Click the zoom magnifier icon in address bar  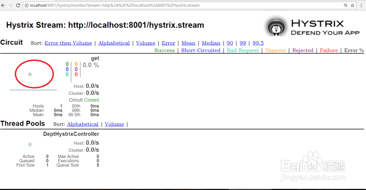(346, 5)
